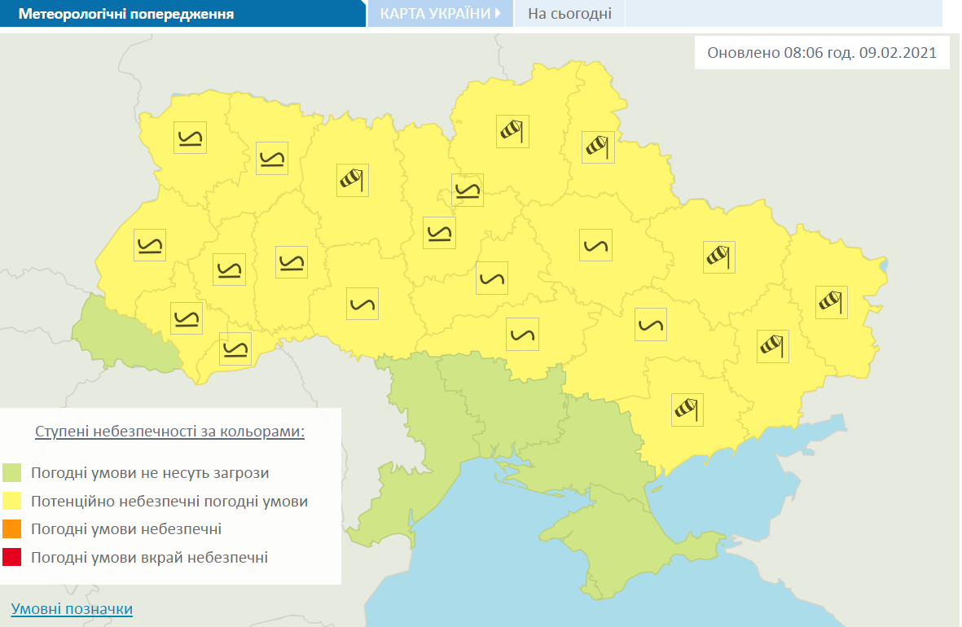
Task: Click the green no-threat legend swatch
Action: tap(11, 473)
